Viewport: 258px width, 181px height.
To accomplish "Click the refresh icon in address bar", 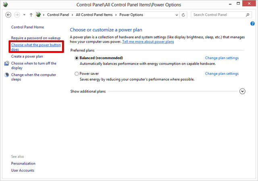I will click(184, 15).
